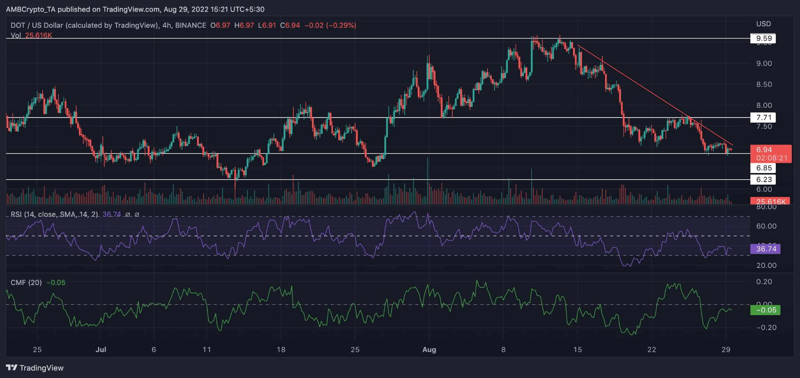The width and height of the screenshot is (800, 378).
Task: Click the 7.71 horizontal line price label
Action: coord(763,118)
